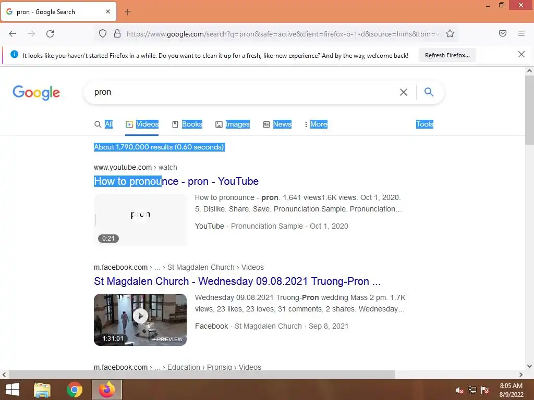Click the address bar URL

point(283,34)
